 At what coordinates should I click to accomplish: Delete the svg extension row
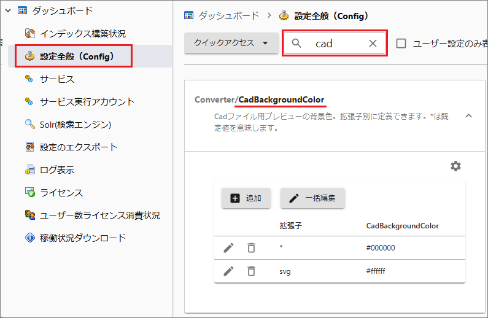coord(251,271)
